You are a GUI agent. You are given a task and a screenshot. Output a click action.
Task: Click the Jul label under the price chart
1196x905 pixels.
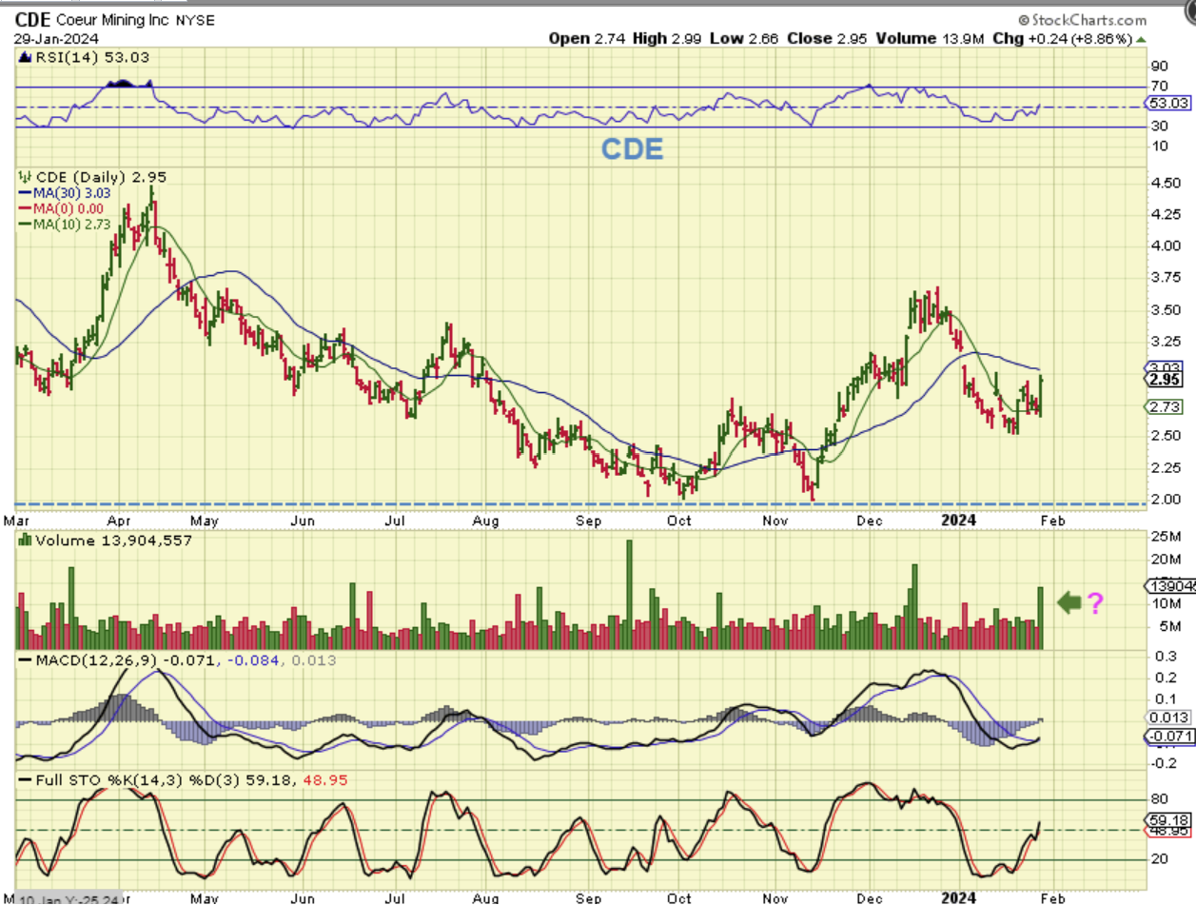coord(394,521)
